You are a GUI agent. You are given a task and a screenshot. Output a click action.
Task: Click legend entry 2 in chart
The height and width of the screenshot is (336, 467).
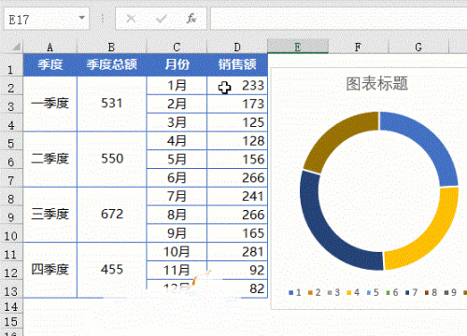point(314,292)
